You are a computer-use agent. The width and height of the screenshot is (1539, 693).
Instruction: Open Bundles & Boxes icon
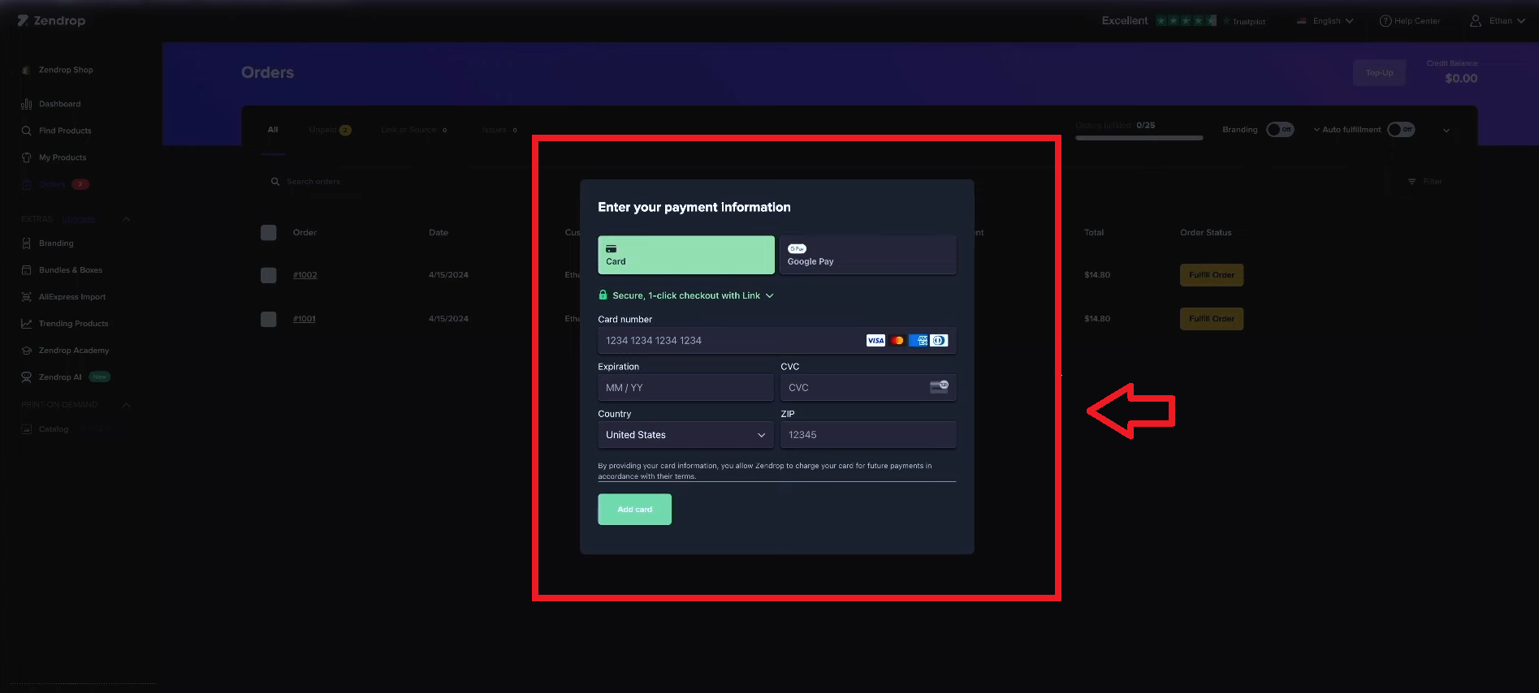point(26,270)
